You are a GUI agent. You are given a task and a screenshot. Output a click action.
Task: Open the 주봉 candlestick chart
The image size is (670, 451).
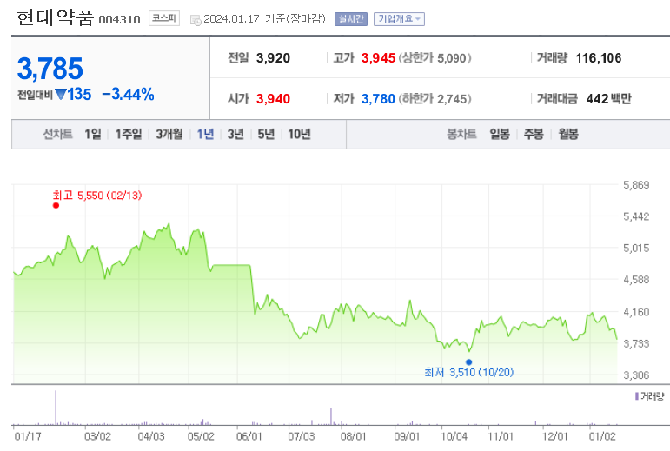coord(534,134)
